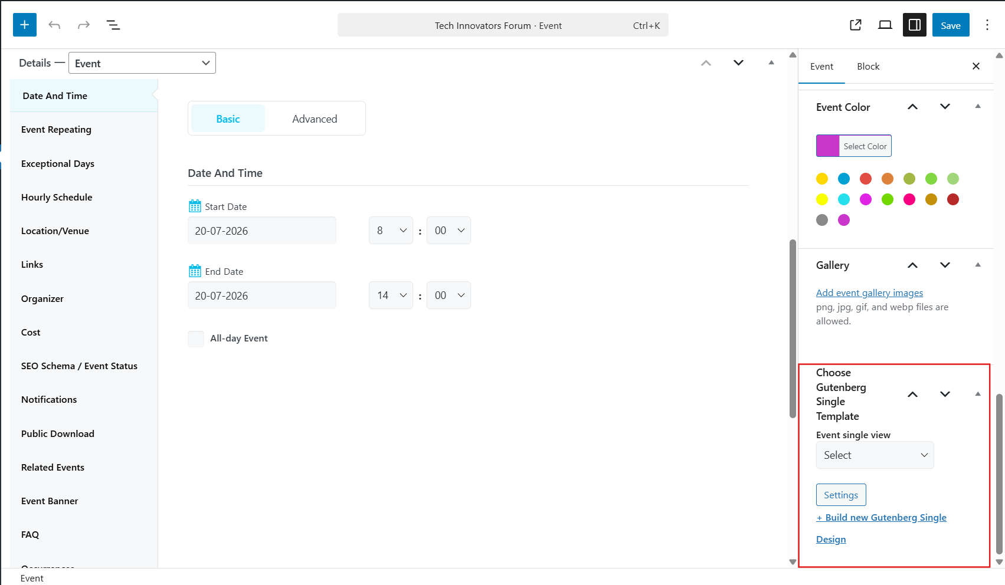This screenshot has width=1005, height=585.
Task: Open the Document Overview list view
Action: click(113, 25)
